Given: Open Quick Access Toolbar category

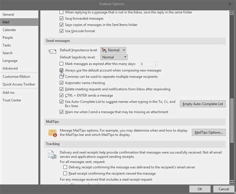Looking at the screenshot, I should (x=19, y=84).
